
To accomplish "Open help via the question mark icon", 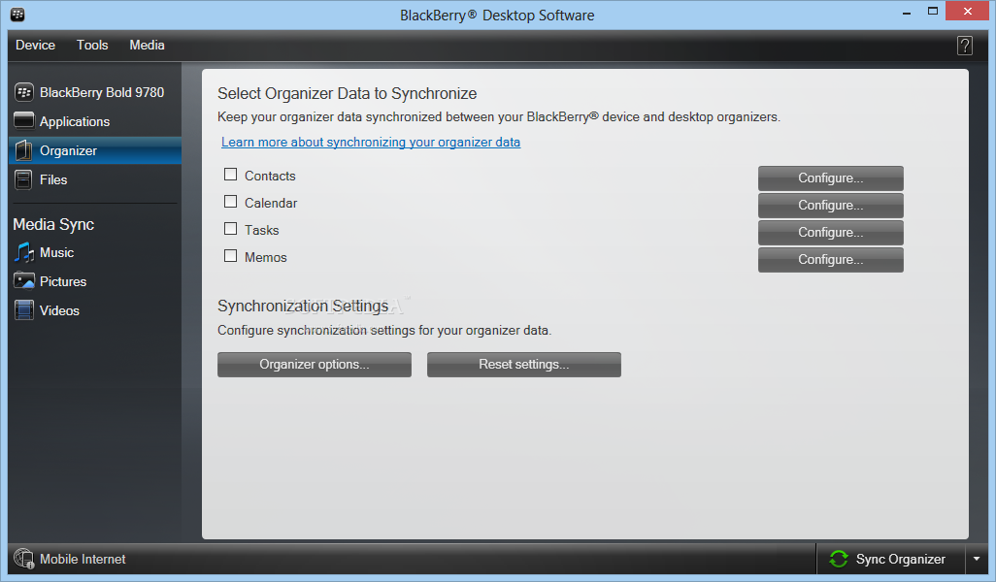I will (964, 46).
